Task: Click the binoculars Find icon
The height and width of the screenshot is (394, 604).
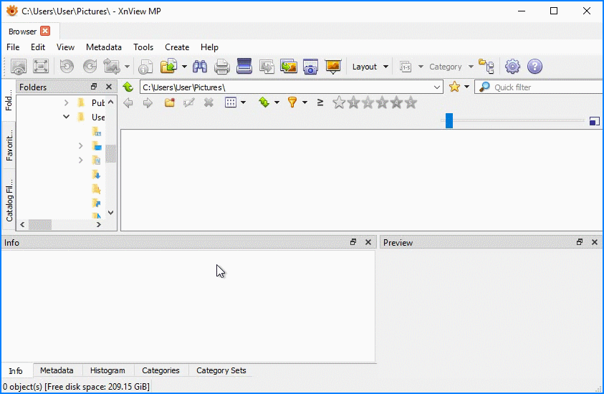Action: [199, 67]
